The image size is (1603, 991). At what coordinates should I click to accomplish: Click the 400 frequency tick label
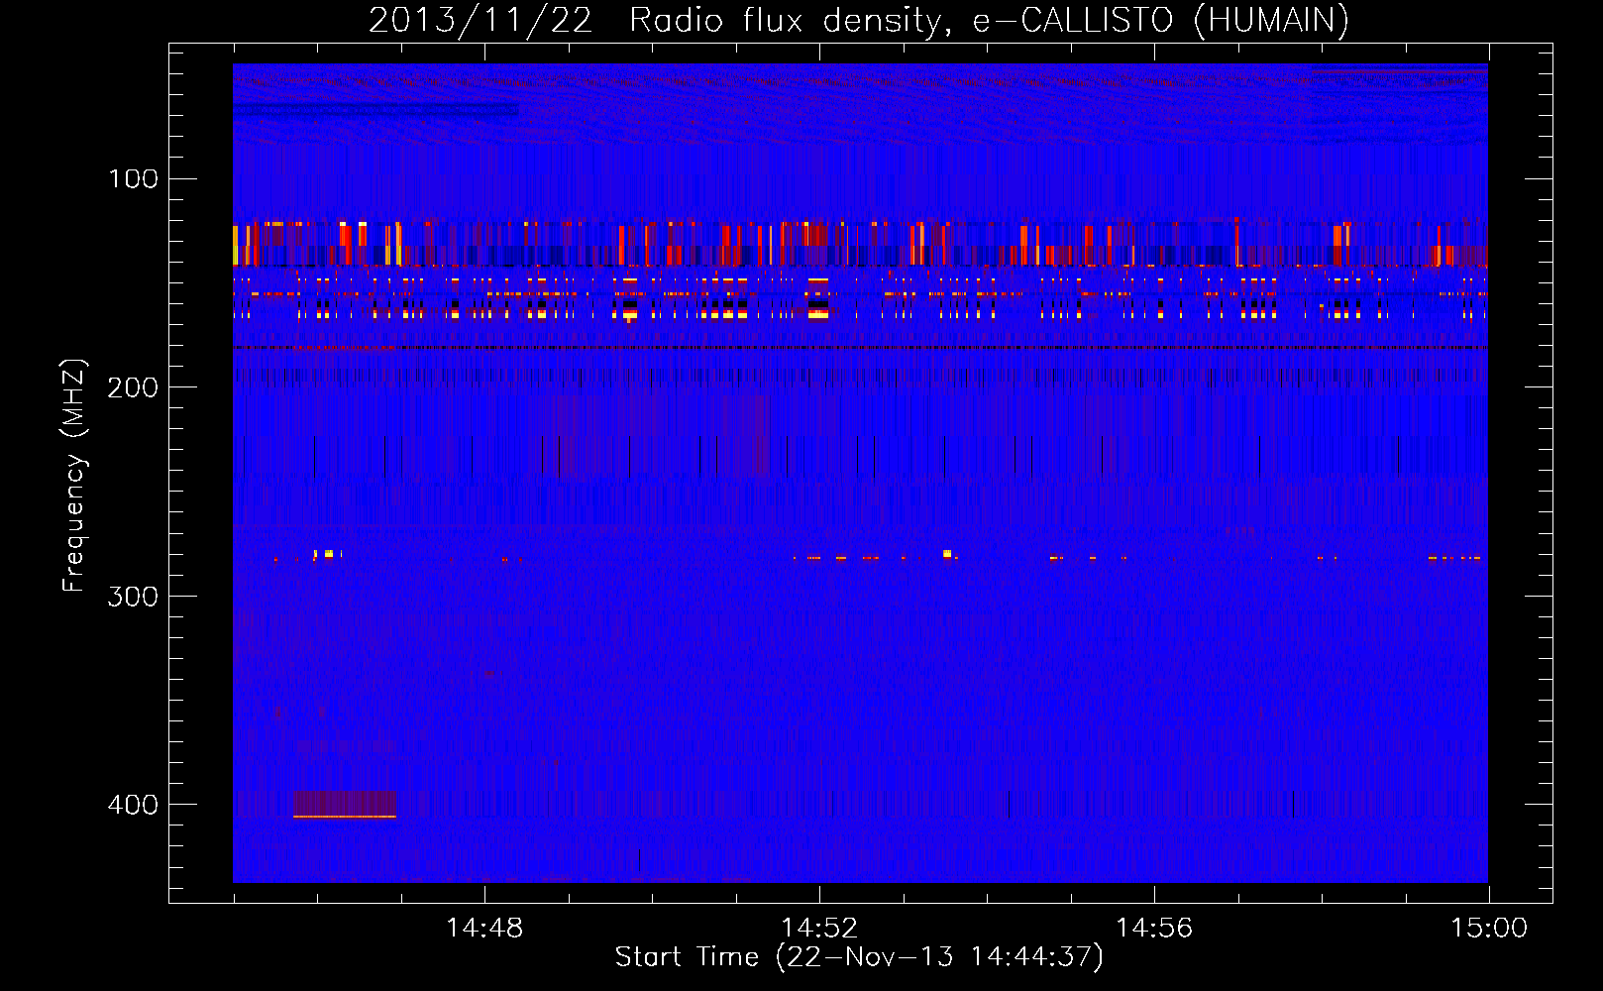tap(133, 804)
